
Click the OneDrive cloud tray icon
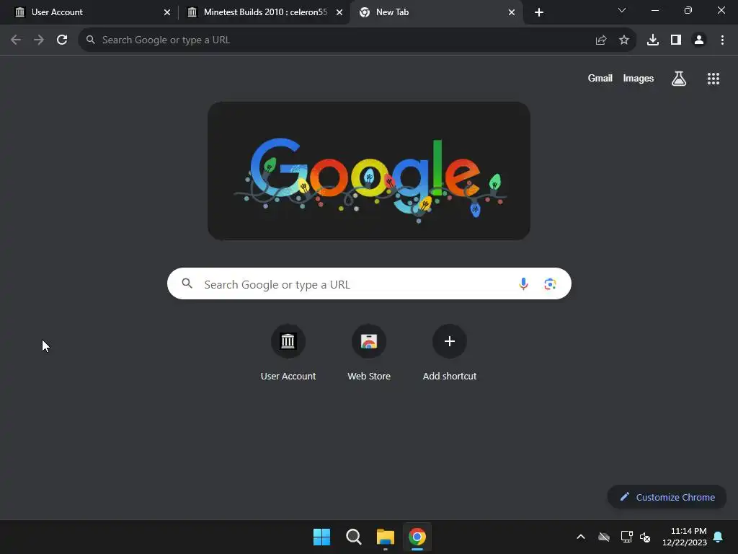click(604, 537)
